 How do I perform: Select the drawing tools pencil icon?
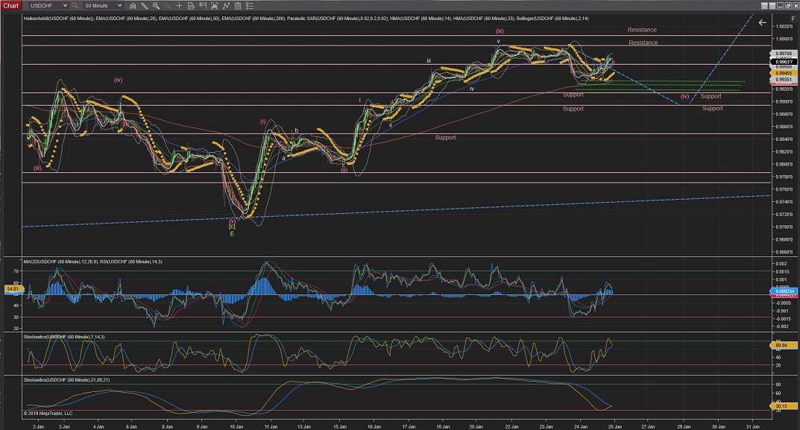pos(145,6)
